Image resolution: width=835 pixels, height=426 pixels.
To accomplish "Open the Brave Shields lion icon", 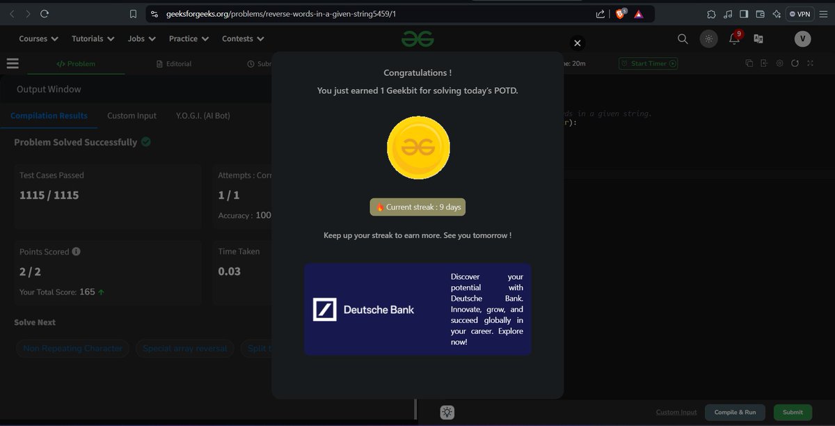I will (x=620, y=13).
